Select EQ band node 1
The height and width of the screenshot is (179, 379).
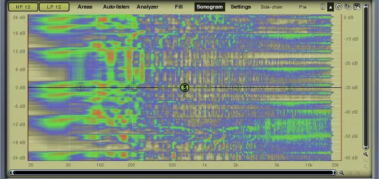tap(80, 87)
